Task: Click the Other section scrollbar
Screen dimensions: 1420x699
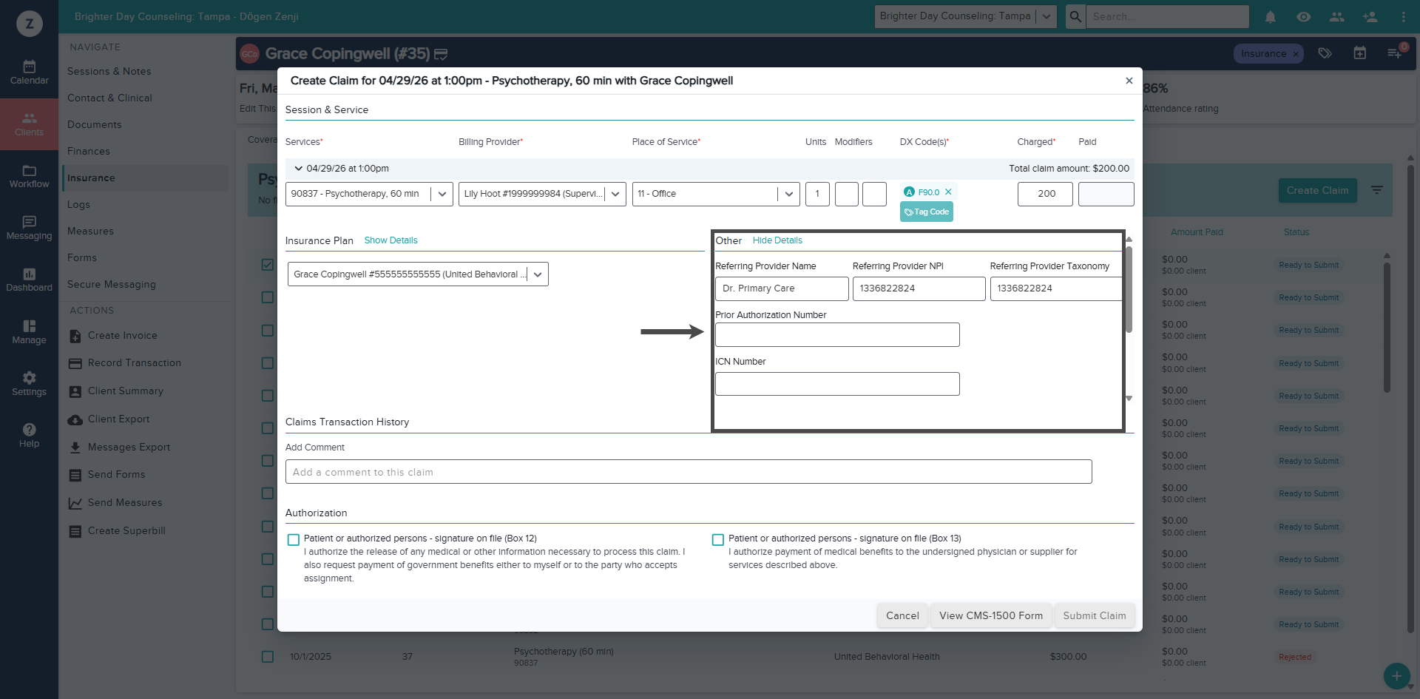Action: point(1129,288)
